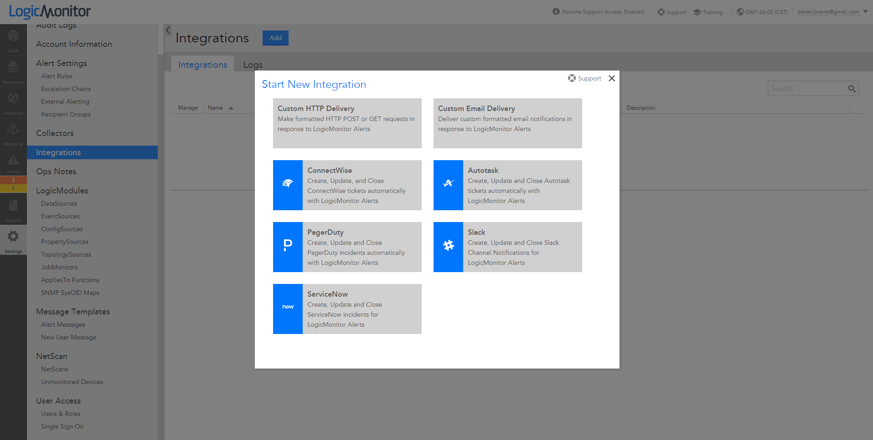
Task: Click the Support globe in the dialog header
Action: point(572,78)
